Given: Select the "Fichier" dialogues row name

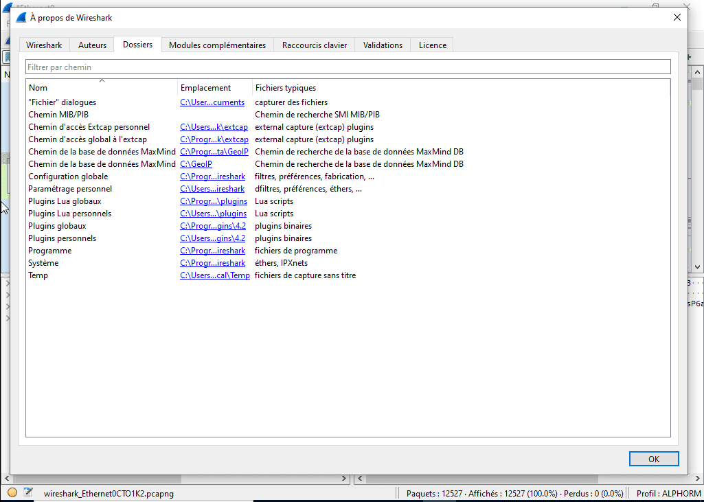Looking at the screenshot, I should tap(62, 102).
